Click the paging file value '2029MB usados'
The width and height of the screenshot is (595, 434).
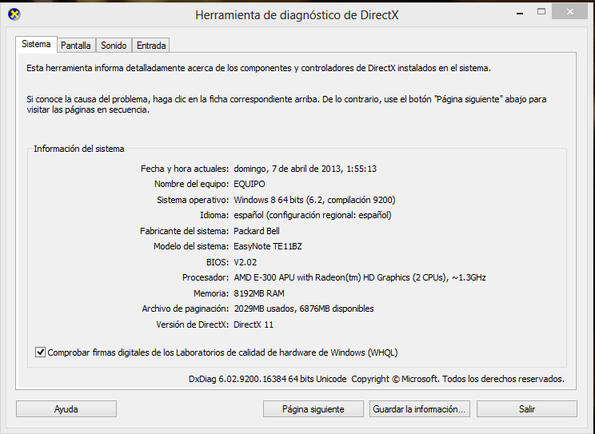(265, 309)
